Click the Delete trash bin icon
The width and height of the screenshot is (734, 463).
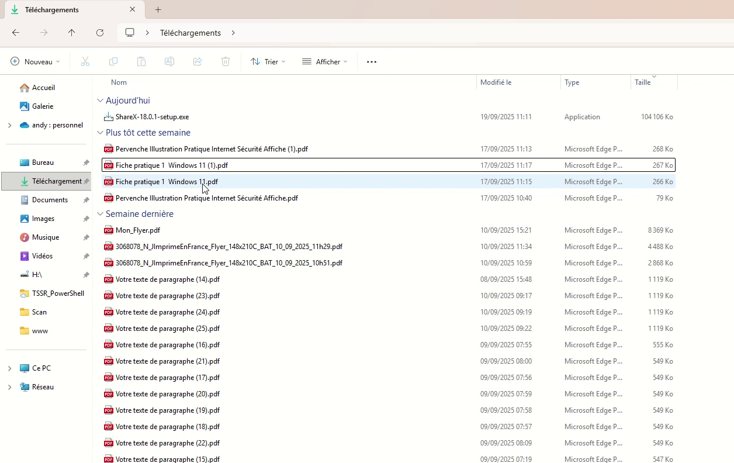226,61
